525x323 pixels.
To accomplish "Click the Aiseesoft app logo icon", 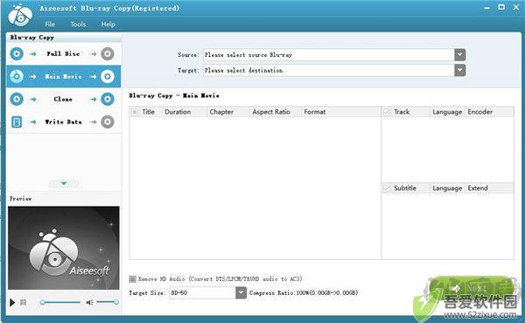I will coord(20,15).
